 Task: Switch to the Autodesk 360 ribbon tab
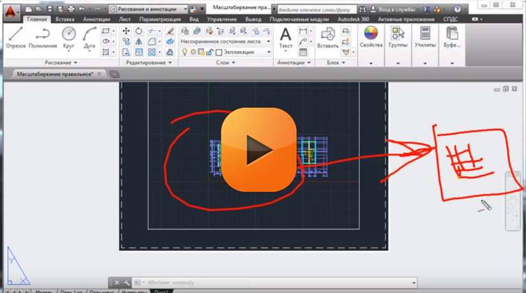(353, 20)
